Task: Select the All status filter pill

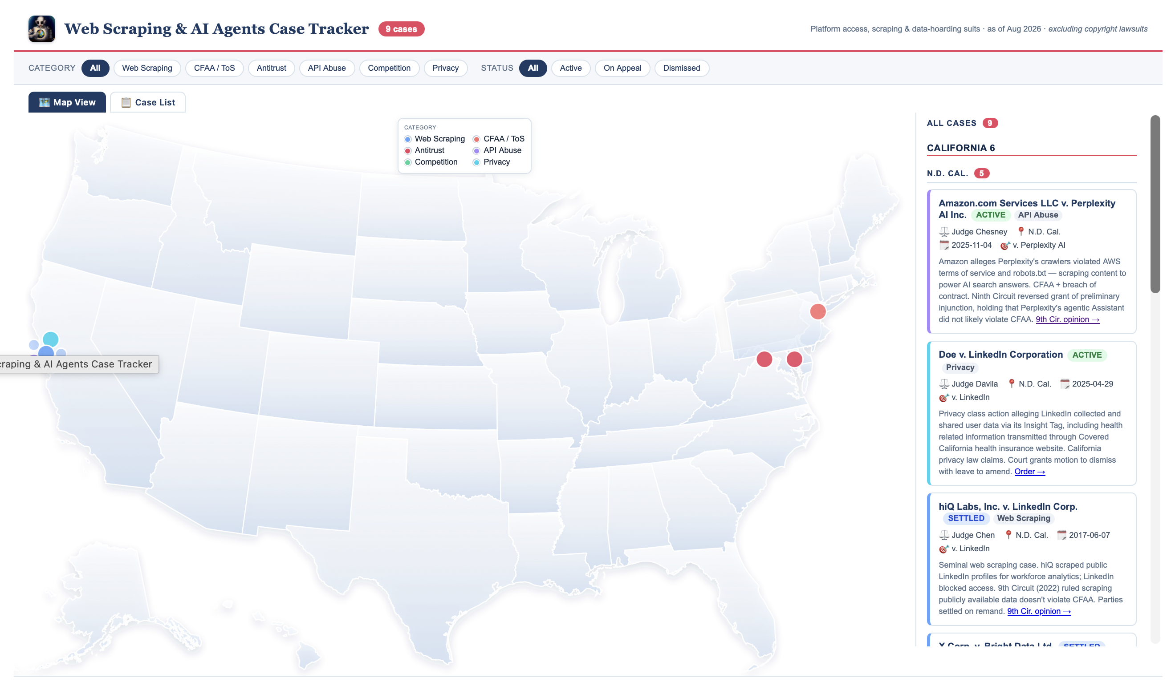Action: click(x=533, y=68)
